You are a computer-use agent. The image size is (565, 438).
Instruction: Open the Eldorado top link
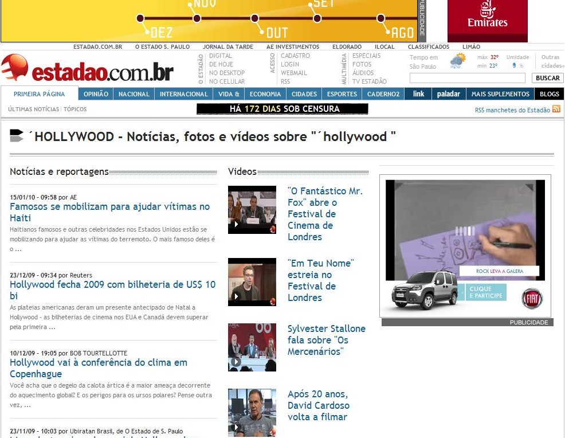347,47
